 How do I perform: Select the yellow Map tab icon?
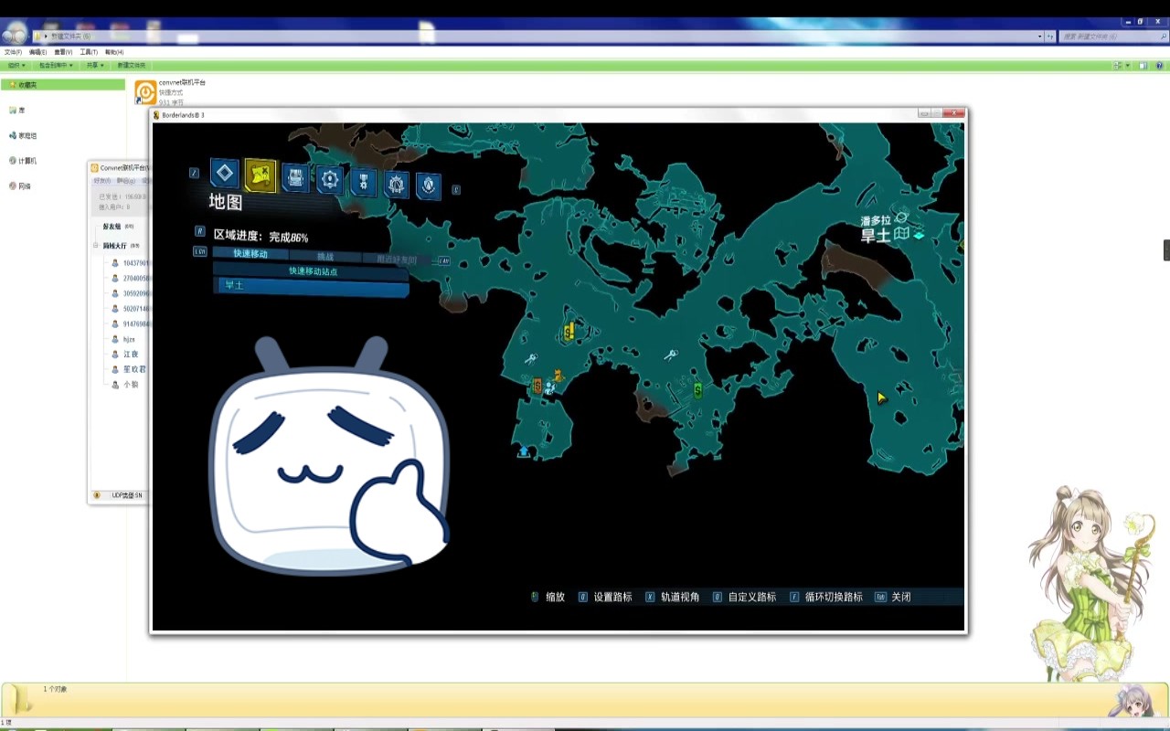(x=261, y=175)
